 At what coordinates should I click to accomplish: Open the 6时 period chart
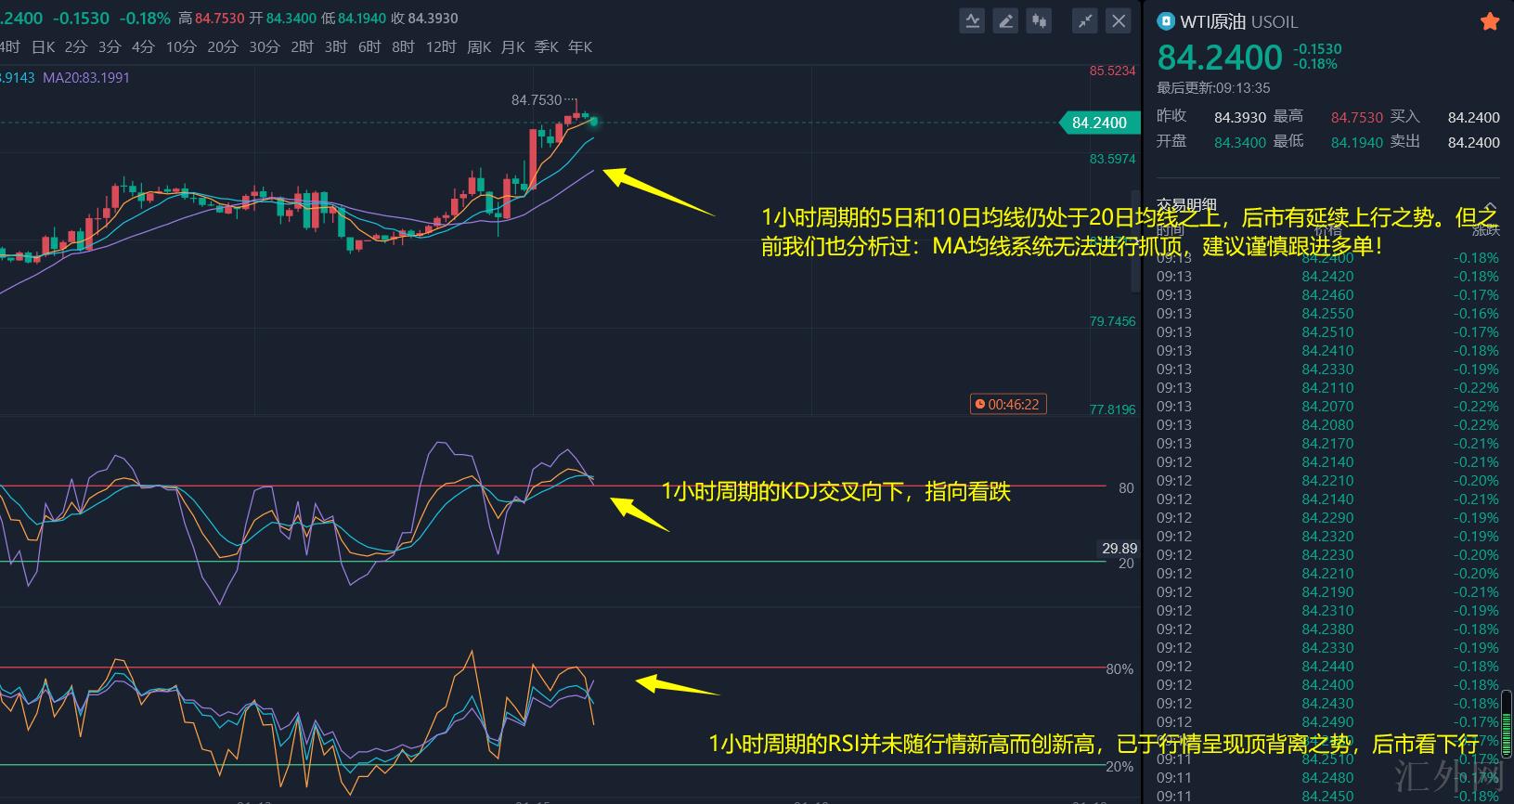coord(369,46)
